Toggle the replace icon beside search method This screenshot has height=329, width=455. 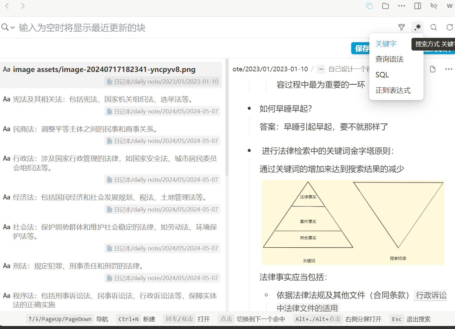pyautogui.click(x=434, y=27)
